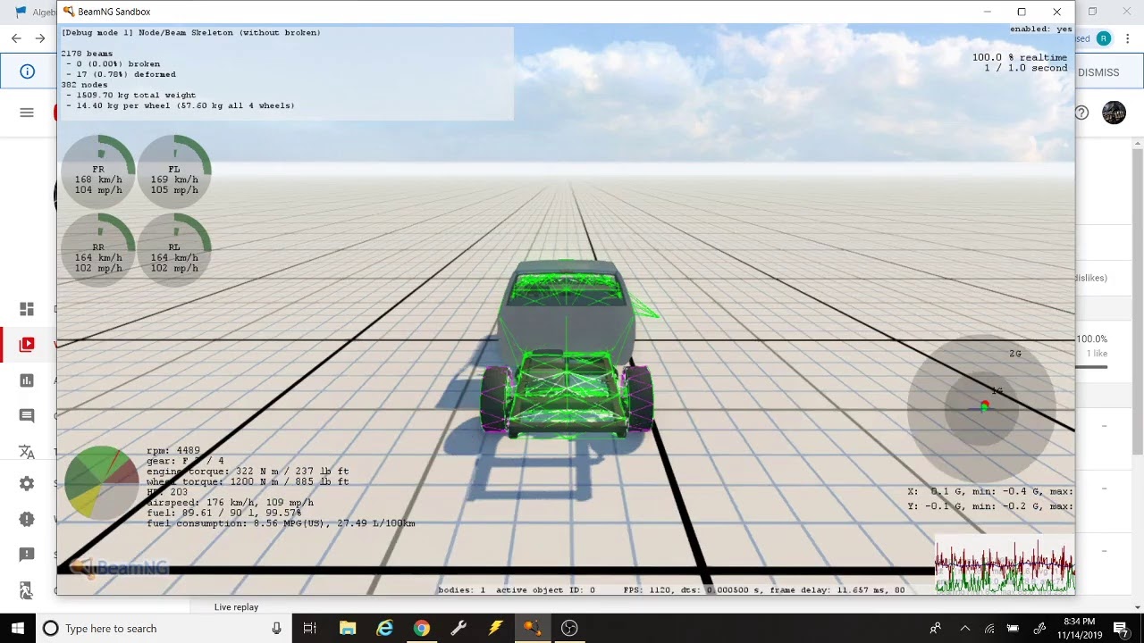Click the G-force meter circle
Image resolution: width=1144 pixels, height=643 pixels.
click(x=982, y=408)
